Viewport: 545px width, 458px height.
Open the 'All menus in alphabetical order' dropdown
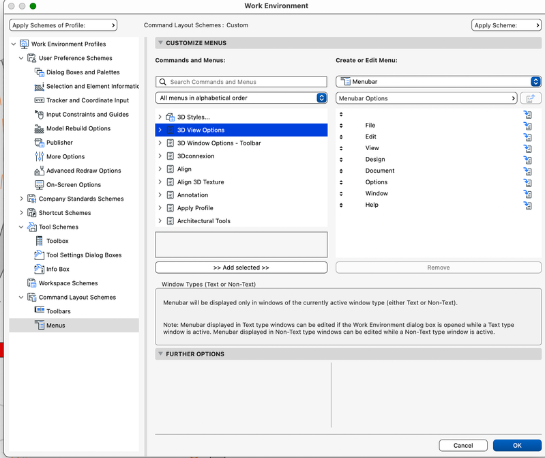click(241, 98)
